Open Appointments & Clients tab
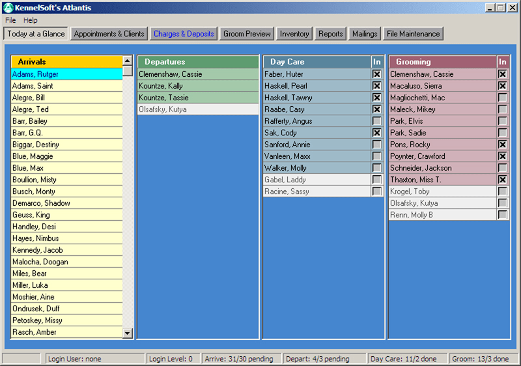 click(109, 34)
